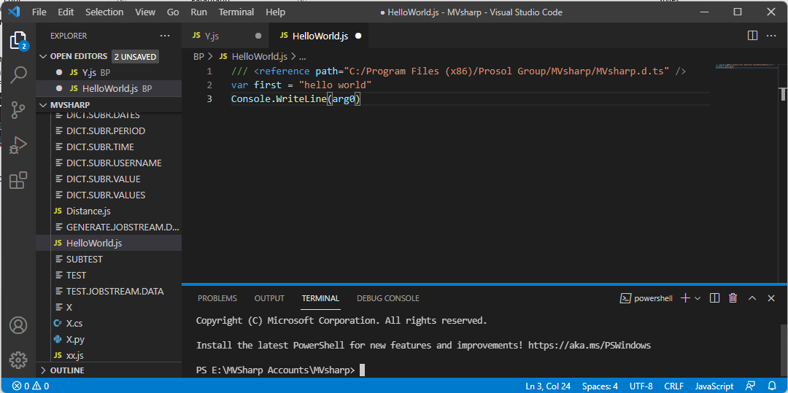Screen dimensions: 788x393
Task: Switch to the Problems panel tab
Action: tap(217, 298)
